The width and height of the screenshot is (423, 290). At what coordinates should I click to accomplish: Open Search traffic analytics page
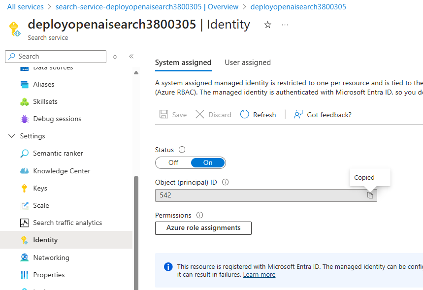67,223
